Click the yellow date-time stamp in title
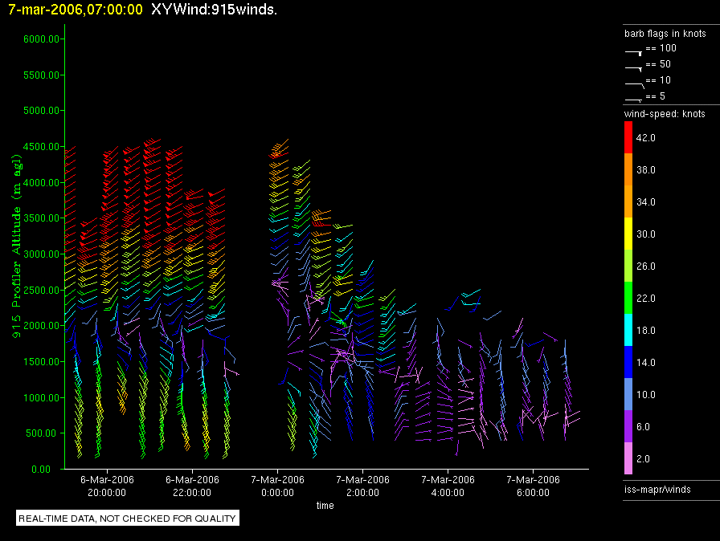Screen dimensions: 720x541 pos(76,10)
